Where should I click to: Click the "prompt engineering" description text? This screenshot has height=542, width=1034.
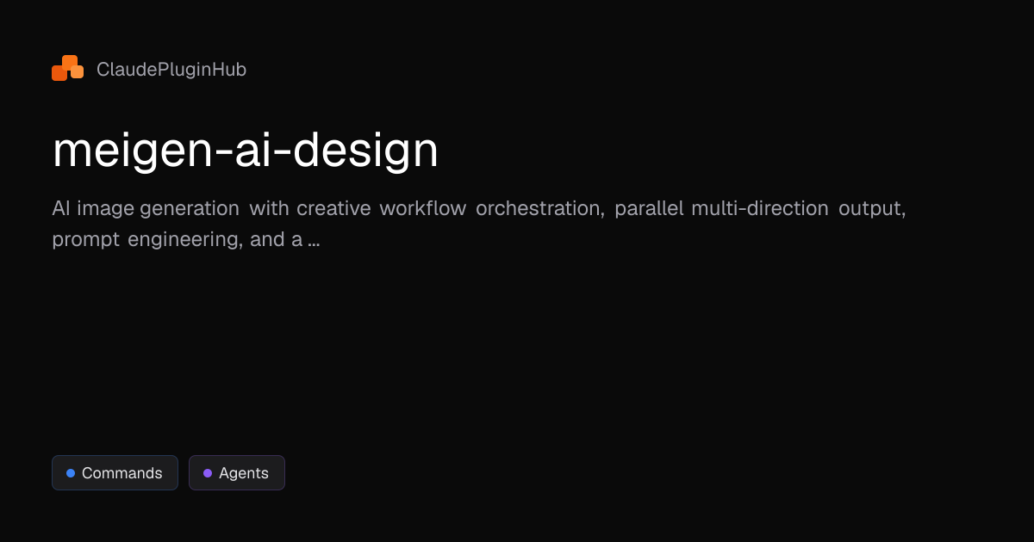click(x=145, y=240)
